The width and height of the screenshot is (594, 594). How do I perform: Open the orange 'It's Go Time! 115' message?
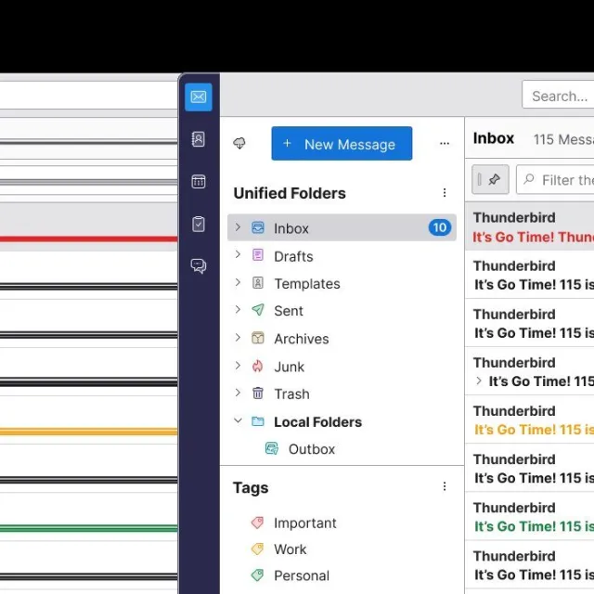[x=529, y=420]
